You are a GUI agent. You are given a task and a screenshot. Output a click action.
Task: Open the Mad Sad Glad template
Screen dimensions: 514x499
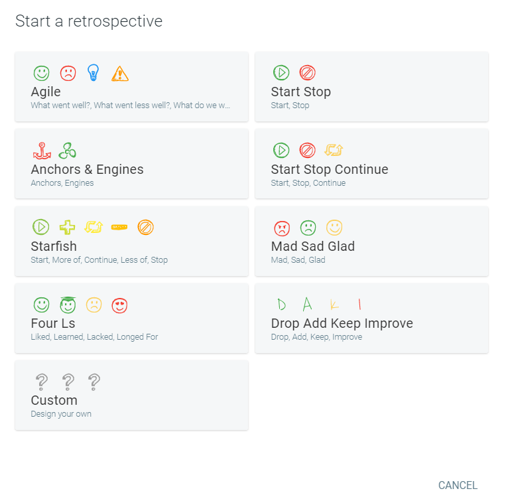371,242
